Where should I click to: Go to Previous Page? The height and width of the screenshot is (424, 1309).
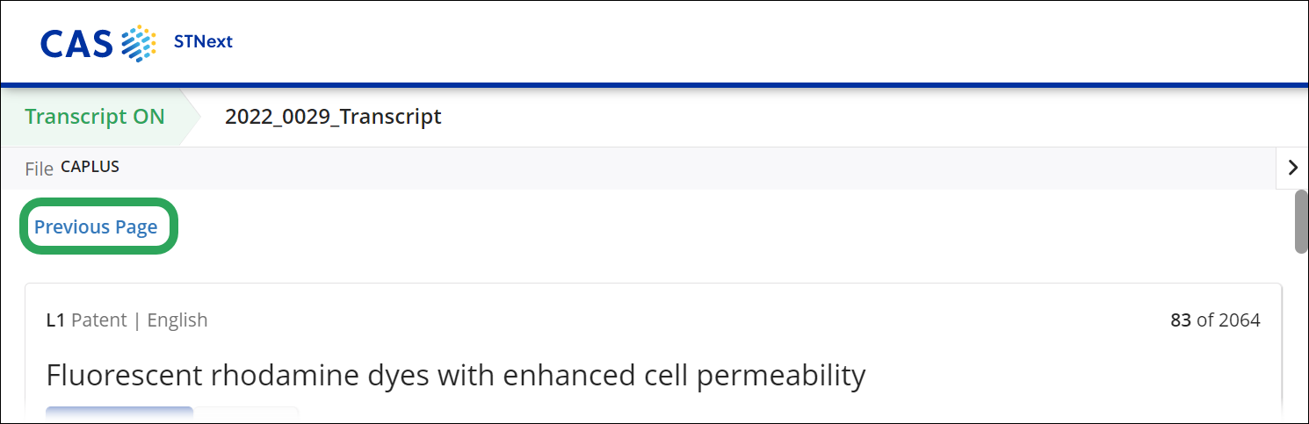[96, 227]
